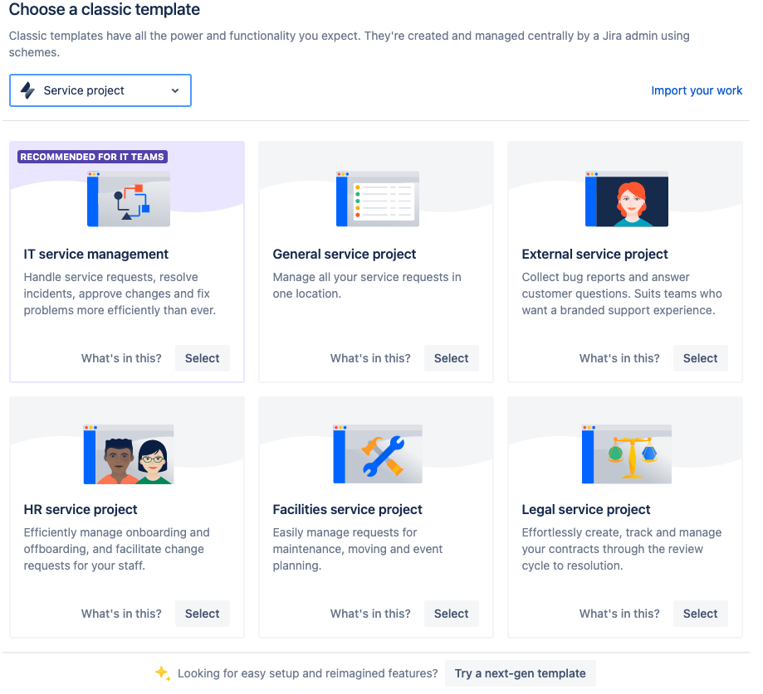Select the IT service management template
Viewport: 763px width, 694px height.
[x=203, y=358]
